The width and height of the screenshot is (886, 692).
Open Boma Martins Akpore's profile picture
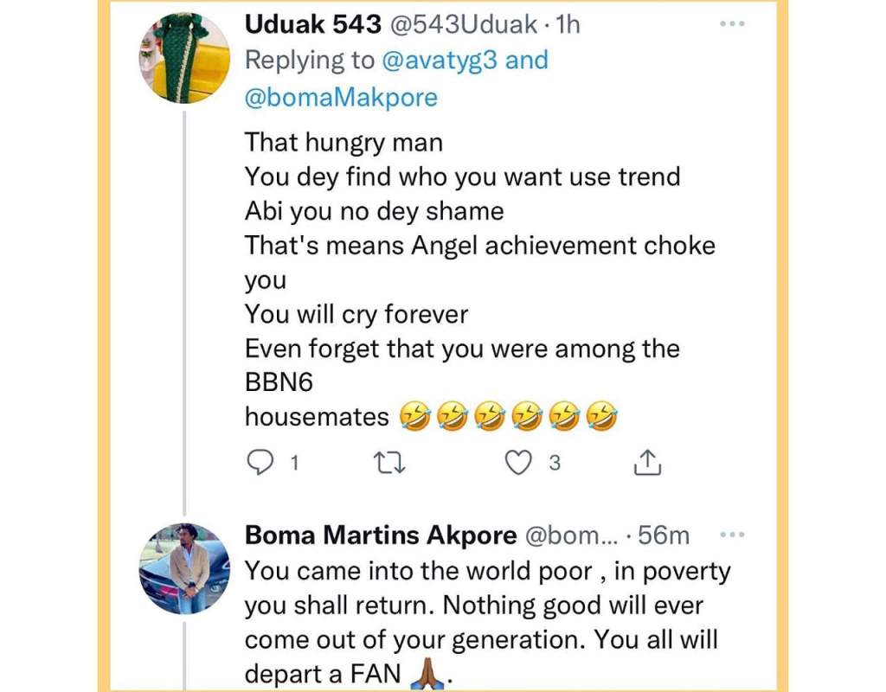[x=184, y=567]
